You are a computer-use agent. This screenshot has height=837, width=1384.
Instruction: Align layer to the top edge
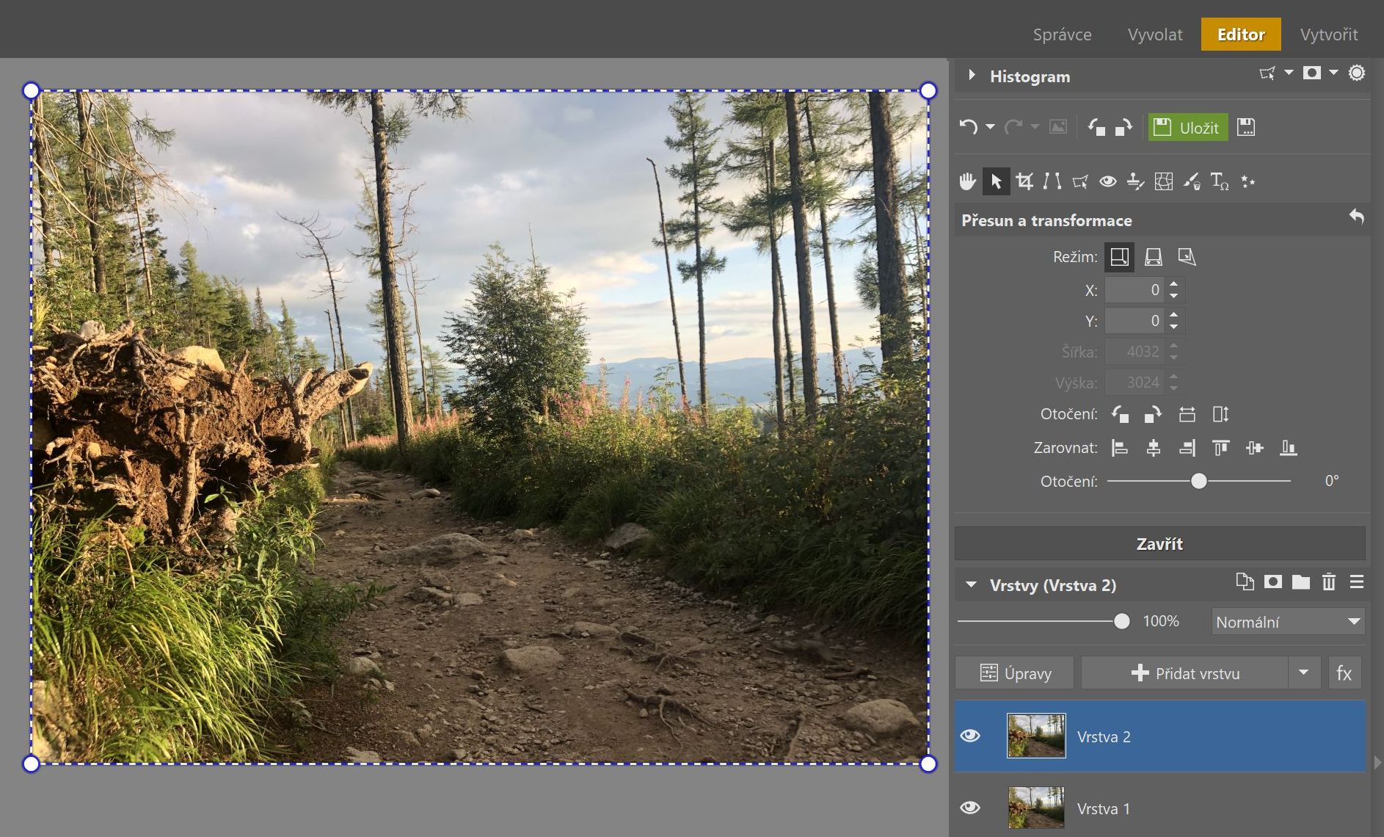1221,448
